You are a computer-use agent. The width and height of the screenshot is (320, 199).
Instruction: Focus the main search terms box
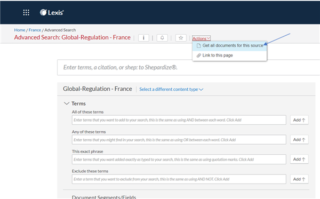[188, 67]
